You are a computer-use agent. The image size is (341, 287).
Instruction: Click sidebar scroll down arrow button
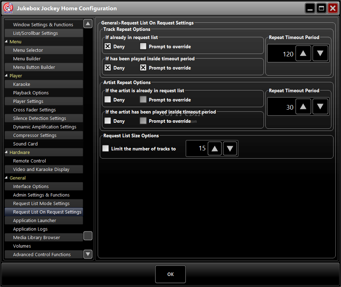click(x=88, y=254)
